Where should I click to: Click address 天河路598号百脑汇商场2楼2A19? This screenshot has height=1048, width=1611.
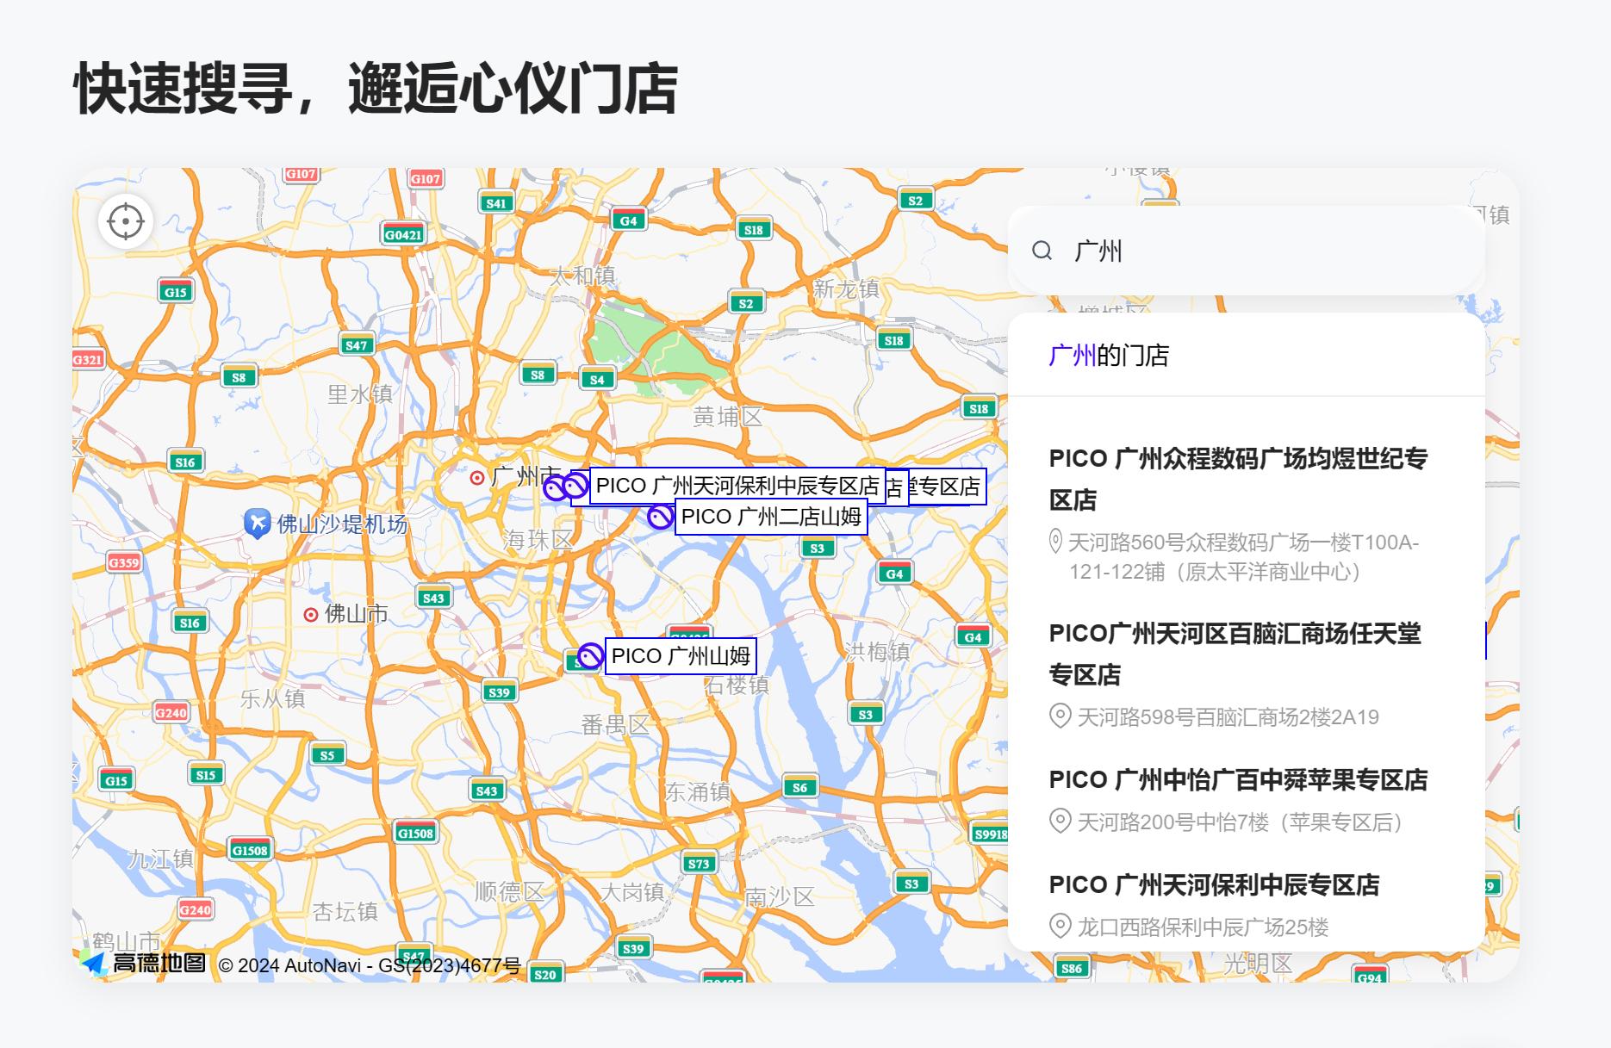1228,717
